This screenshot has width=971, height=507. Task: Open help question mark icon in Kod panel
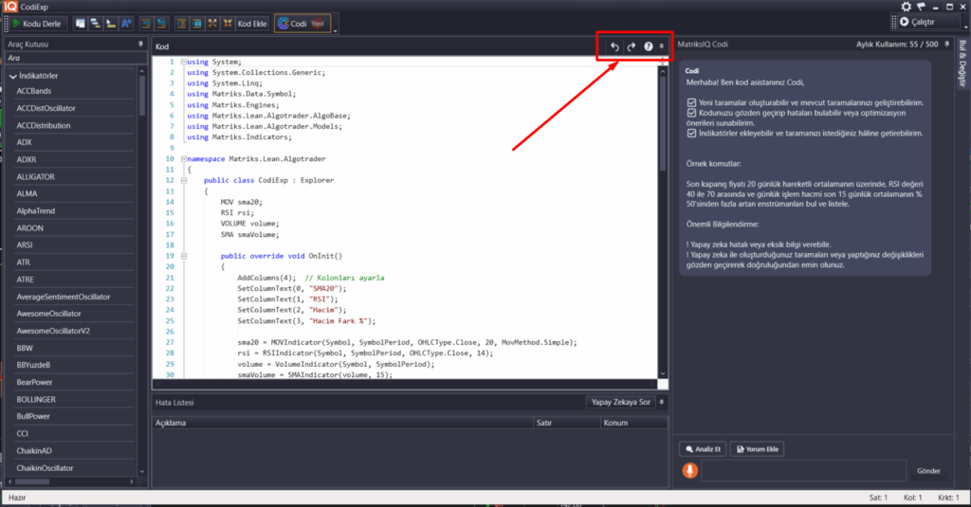pos(649,46)
